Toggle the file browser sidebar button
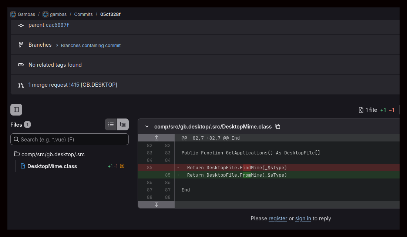 [x=16, y=110]
